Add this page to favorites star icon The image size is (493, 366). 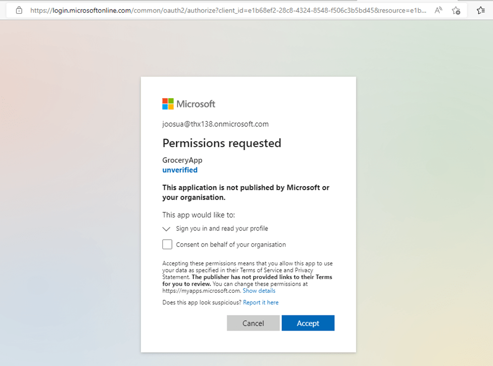pyautogui.click(x=456, y=10)
